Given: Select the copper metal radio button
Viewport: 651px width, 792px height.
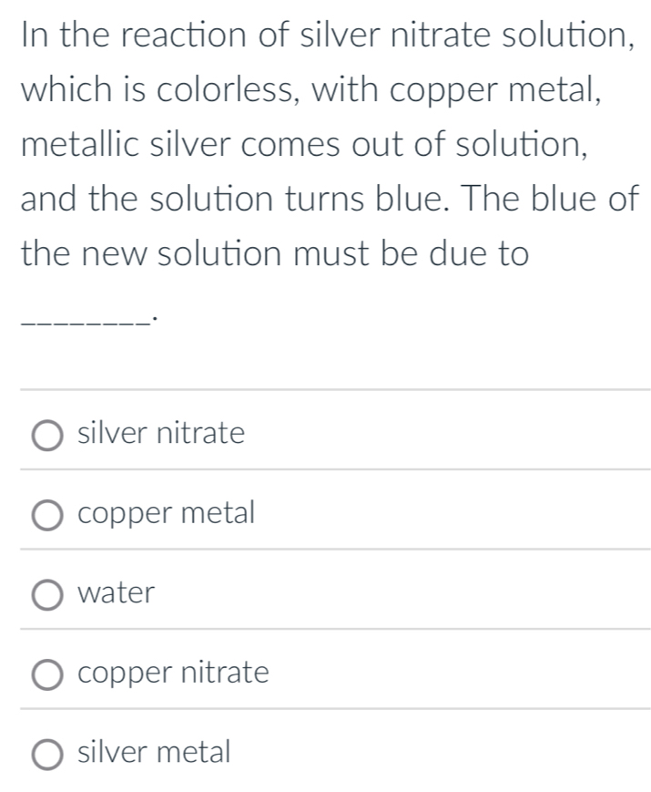Looking at the screenshot, I should point(49,515).
